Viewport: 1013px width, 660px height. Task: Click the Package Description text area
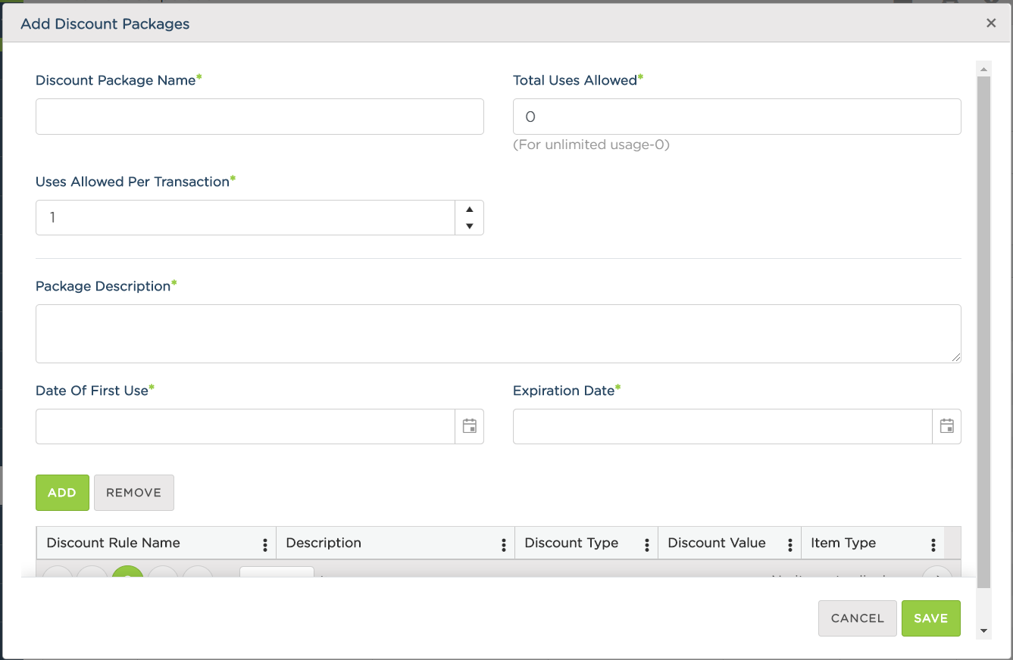pyautogui.click(x=499, y=334)
